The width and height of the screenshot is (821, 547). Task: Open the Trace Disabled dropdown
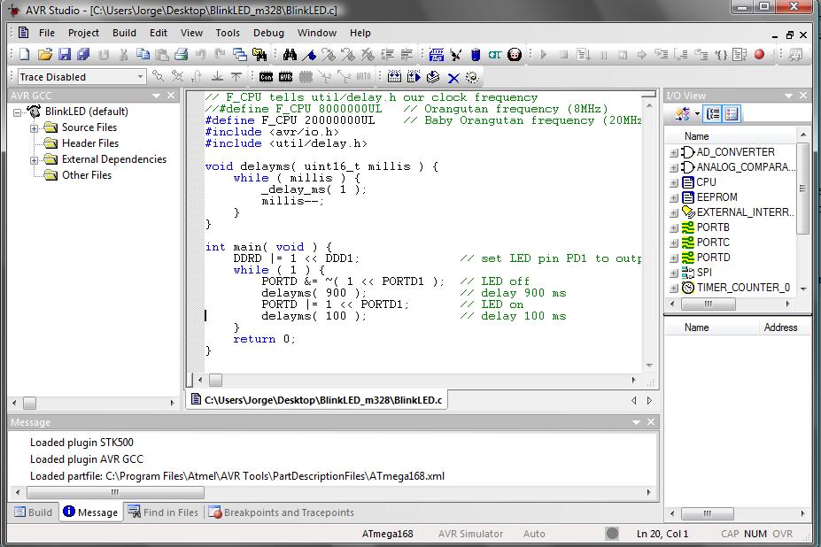140,77
